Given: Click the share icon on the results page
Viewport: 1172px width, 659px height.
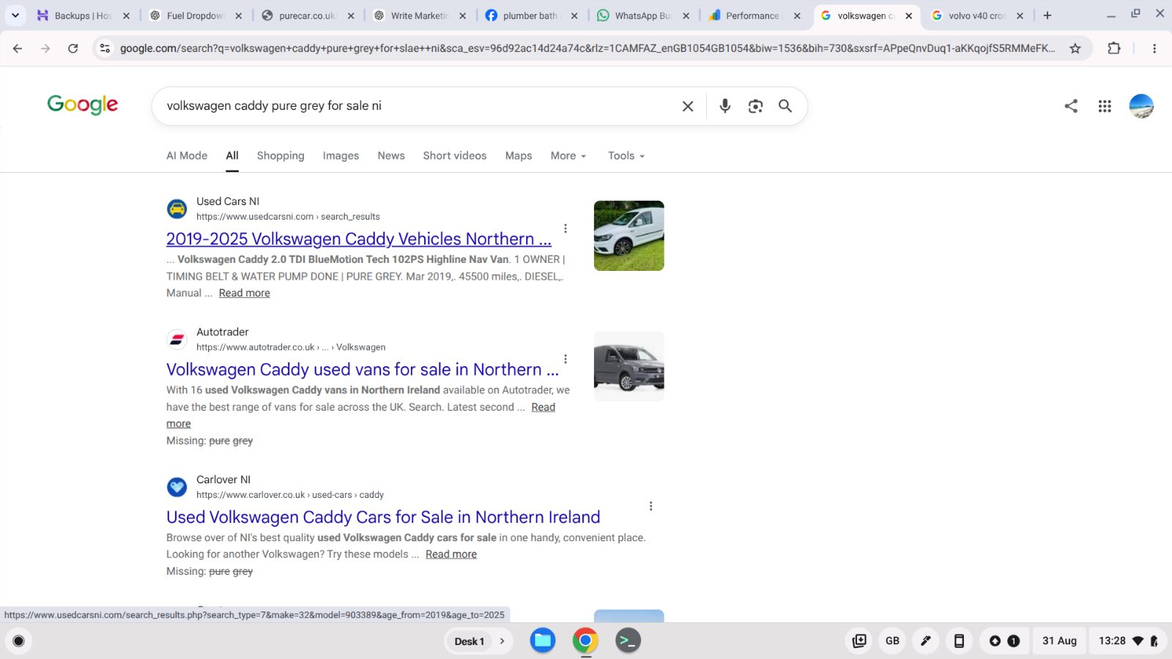Looking at the screenshot, I should click(1071, 106).
